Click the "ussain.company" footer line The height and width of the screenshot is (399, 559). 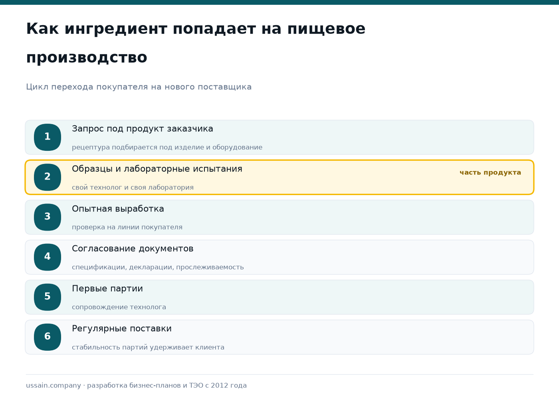(x=137, y=385)
